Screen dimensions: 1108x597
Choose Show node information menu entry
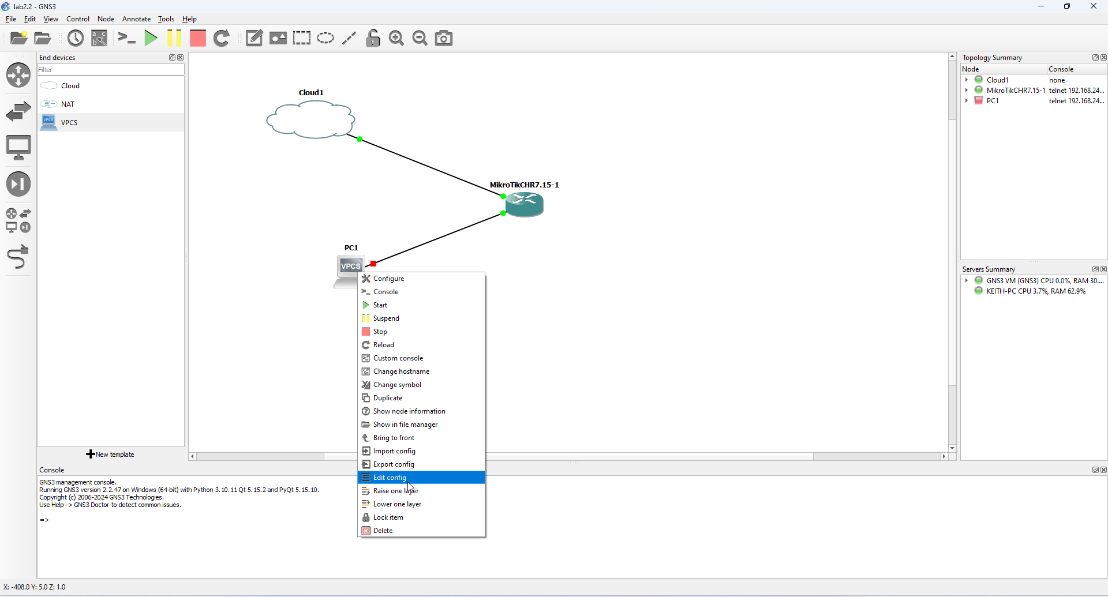421,411
